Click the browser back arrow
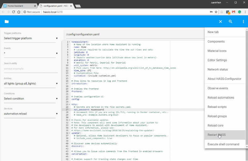 pyautogui.click(x=3, y=12)
